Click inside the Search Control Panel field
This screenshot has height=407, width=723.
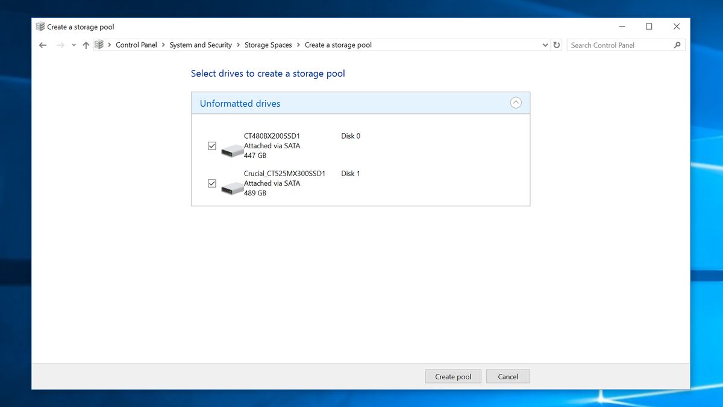[615, 45]
